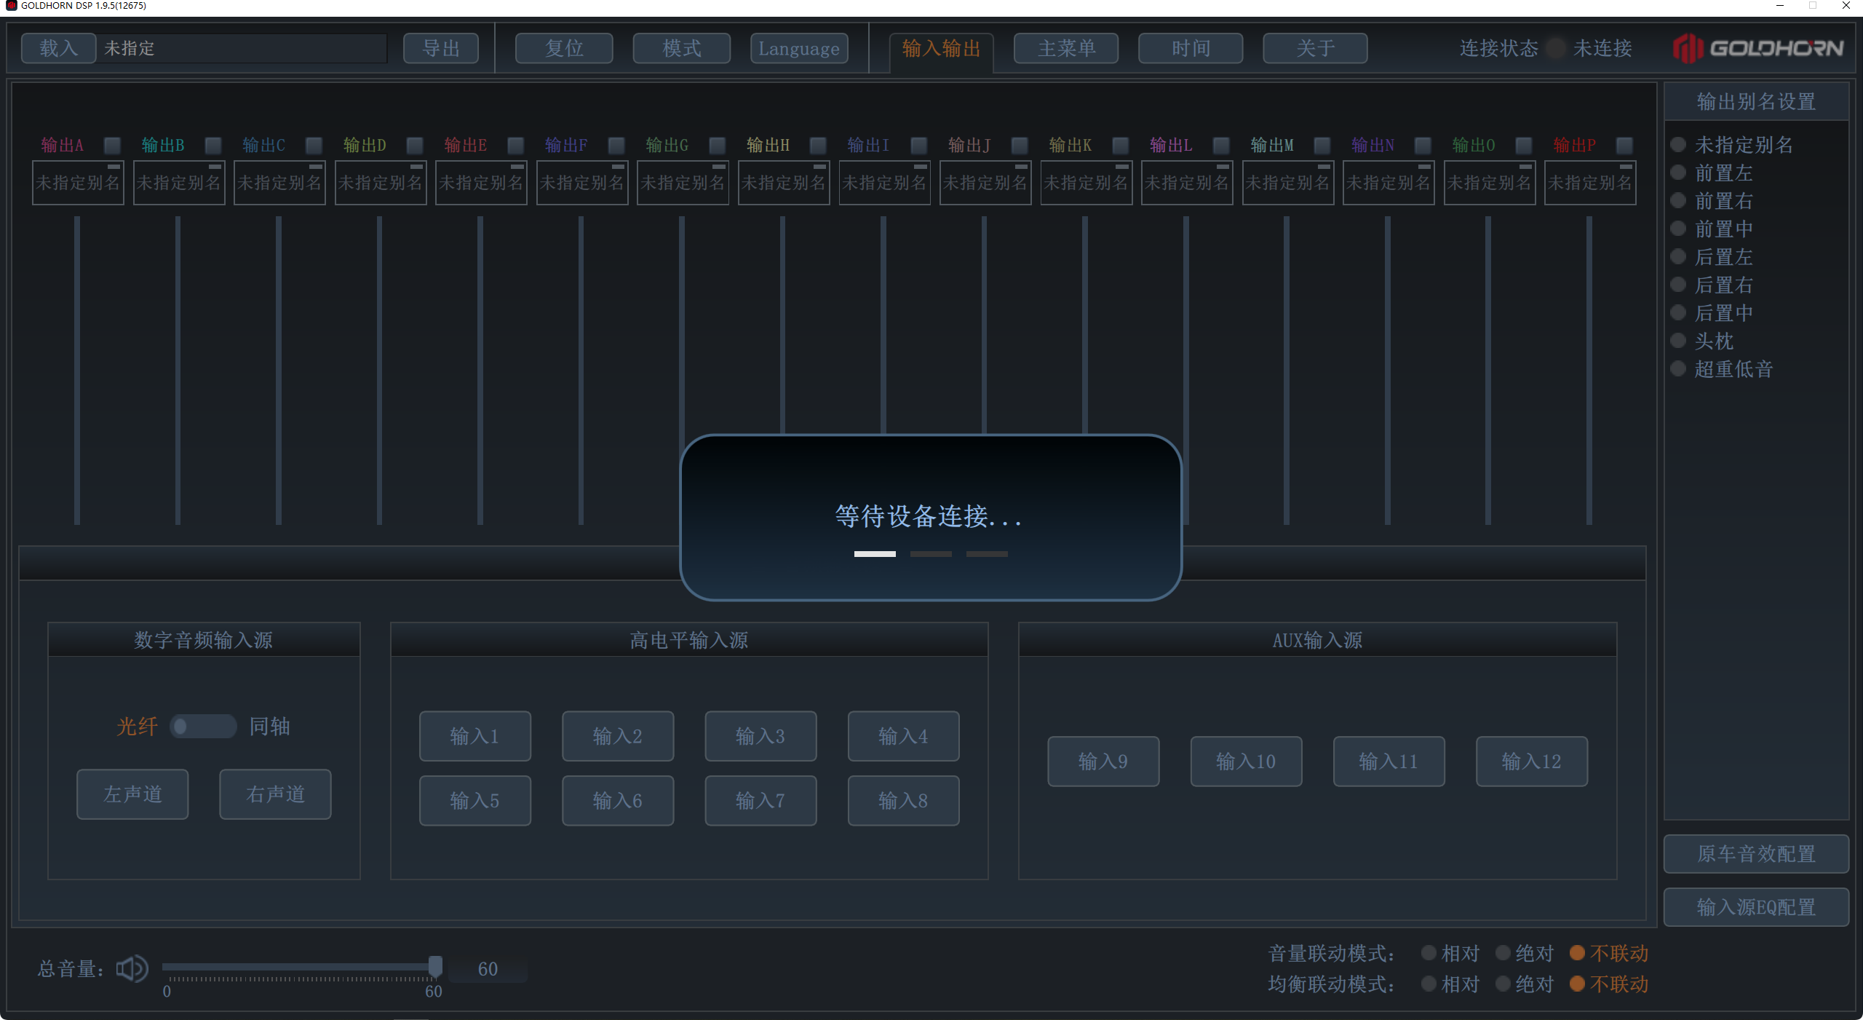Click the 载入 load button

pos(59,49)
